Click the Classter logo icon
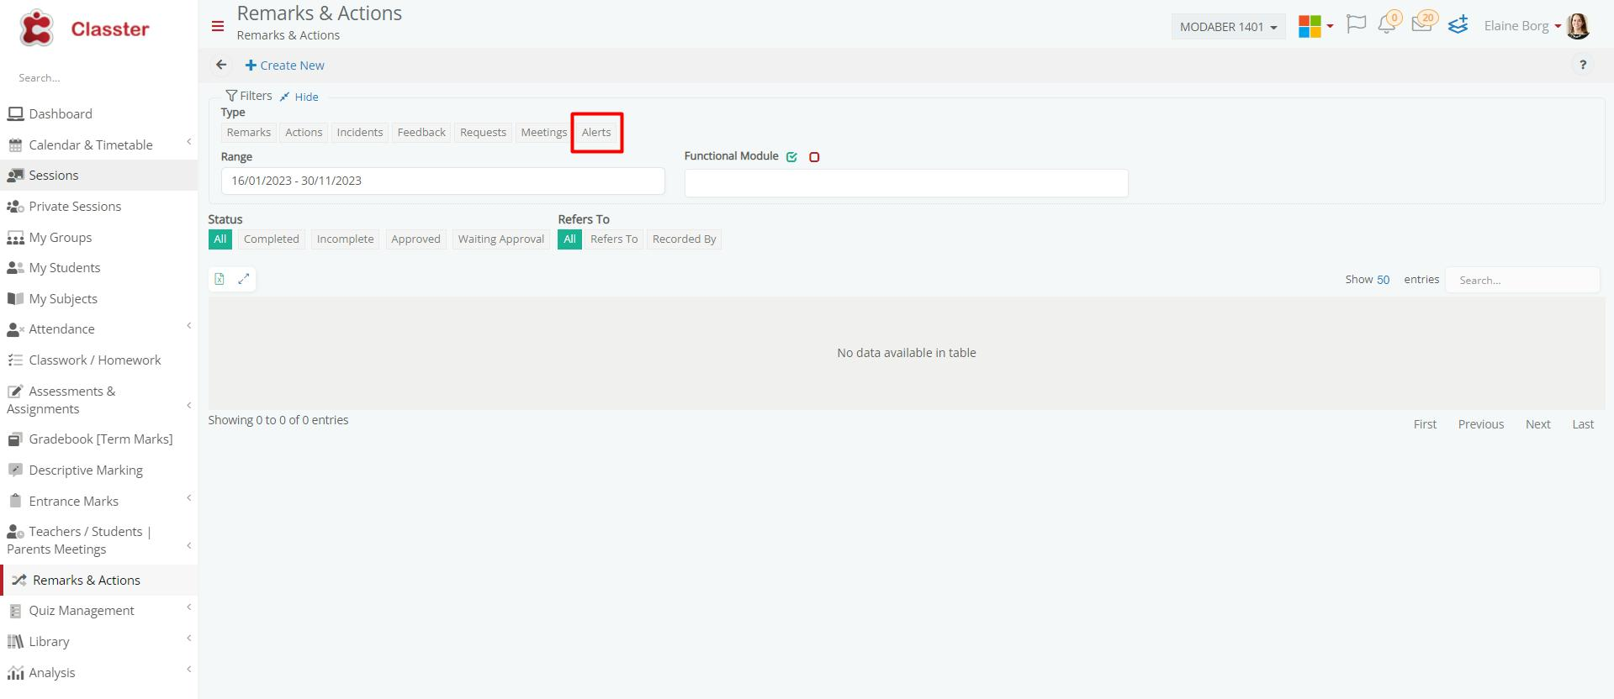The width and height of the screenshot is (1614, 699). pyautogui.click(x=37, y=29)
